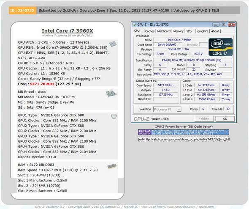The height and width of the screenshot is (209, 249).
Task: Click the CPU-Z Forum Banner link
Action: (x=184, y=126)
